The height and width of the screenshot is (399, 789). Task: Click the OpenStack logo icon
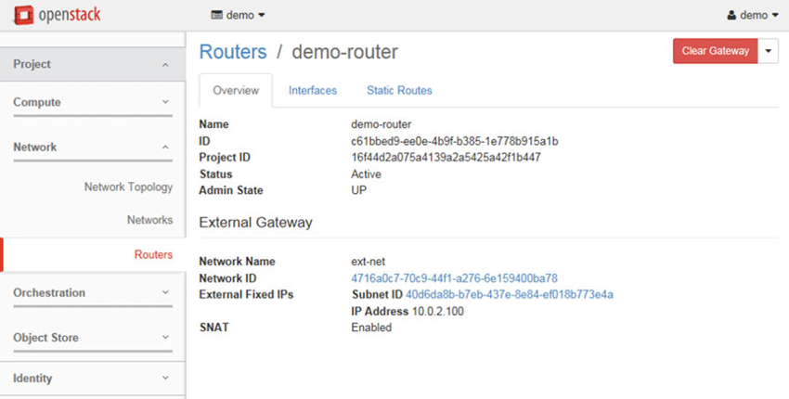click(23, 15)
